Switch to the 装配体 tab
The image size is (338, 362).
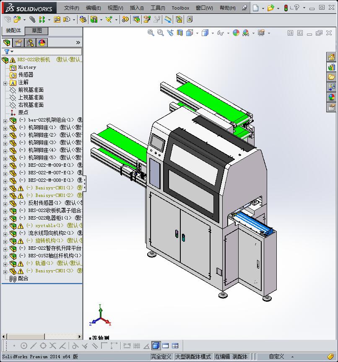pos(13,31)
